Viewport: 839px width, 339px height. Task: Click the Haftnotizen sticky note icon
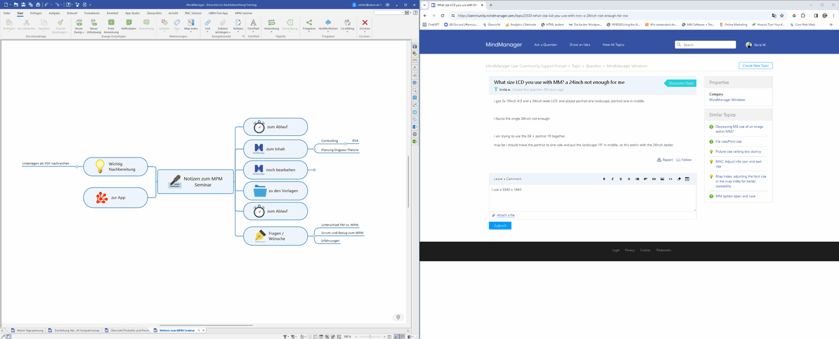pyautogui.click(x=129, y=23)
